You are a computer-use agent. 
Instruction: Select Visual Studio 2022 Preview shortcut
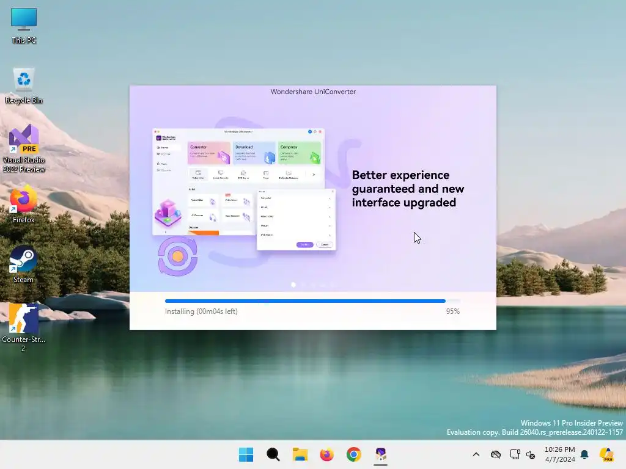(24, 148)
